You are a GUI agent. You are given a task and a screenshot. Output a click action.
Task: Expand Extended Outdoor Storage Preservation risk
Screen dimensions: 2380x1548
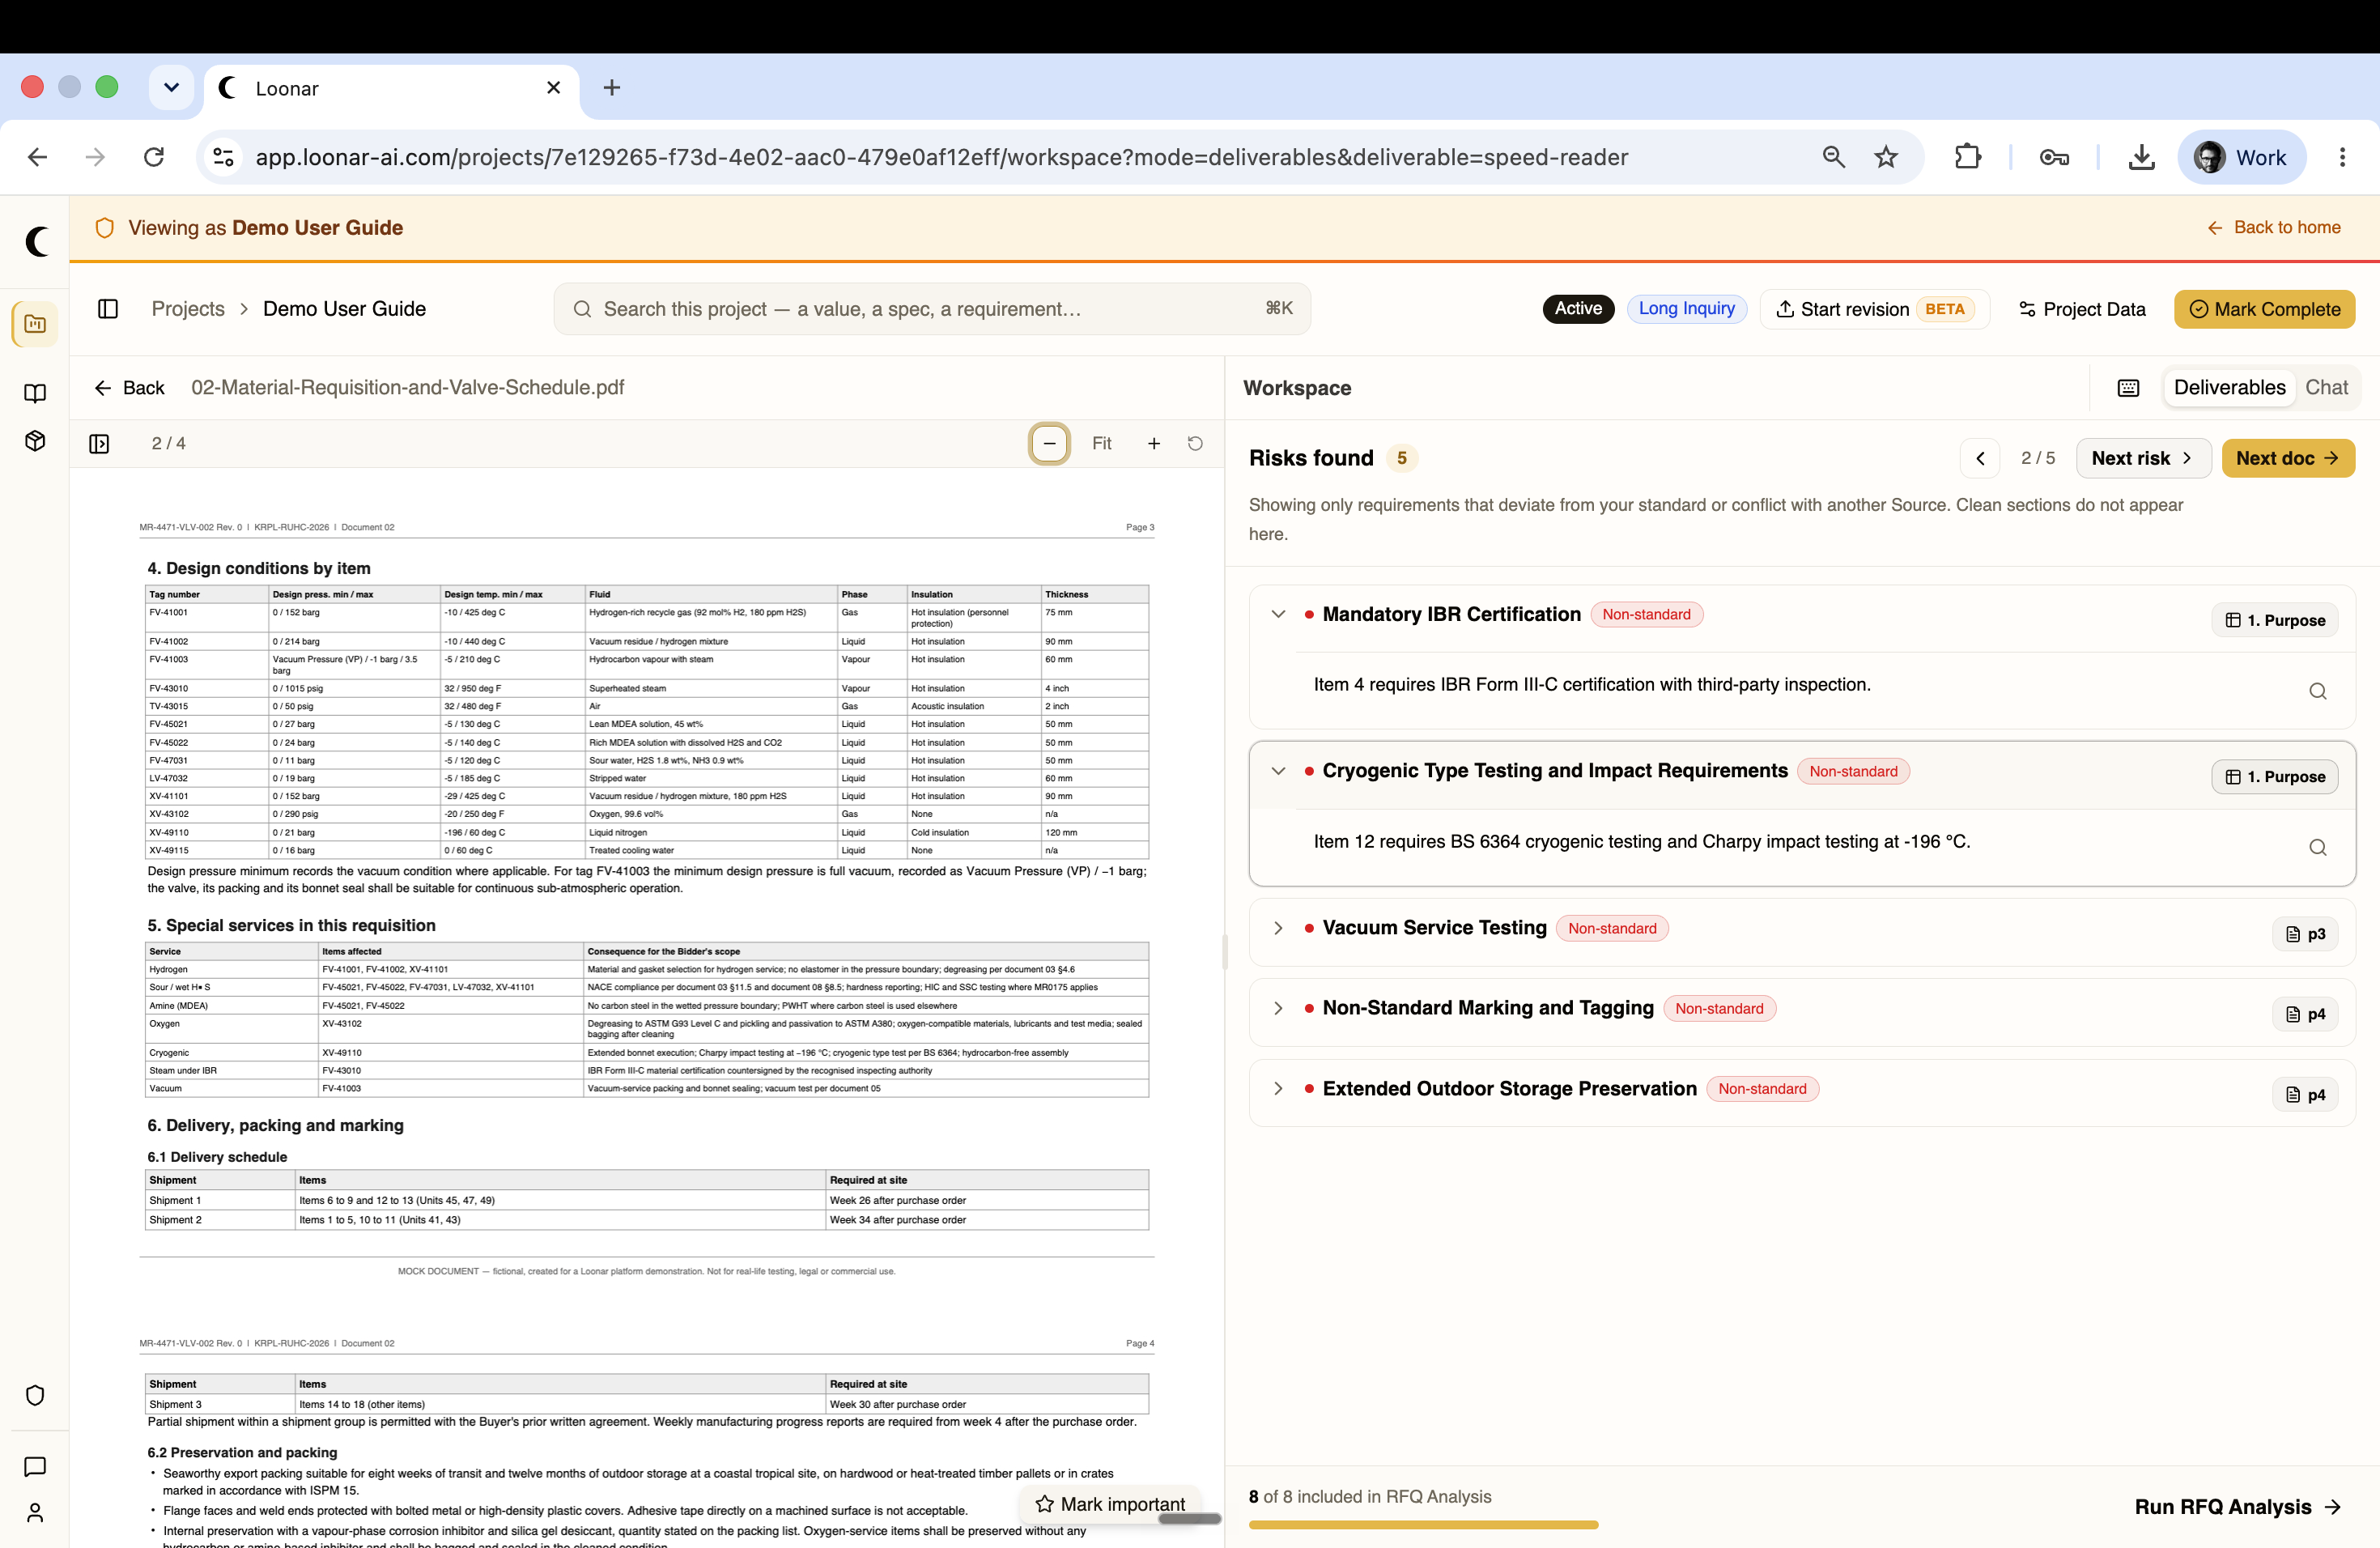tap(1278, 1089)
